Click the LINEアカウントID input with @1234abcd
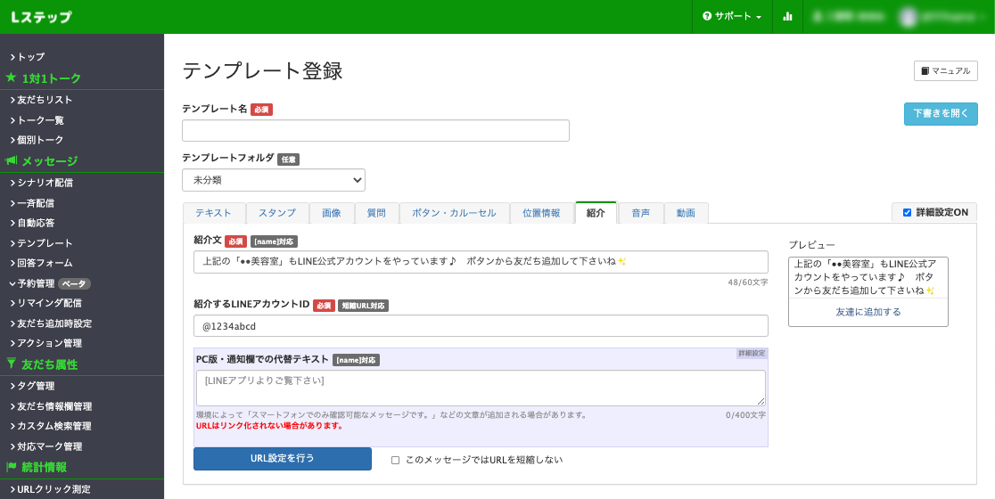 pos(481,326)
